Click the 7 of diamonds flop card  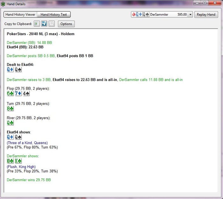pyautogui.click(x=18, y=93)
